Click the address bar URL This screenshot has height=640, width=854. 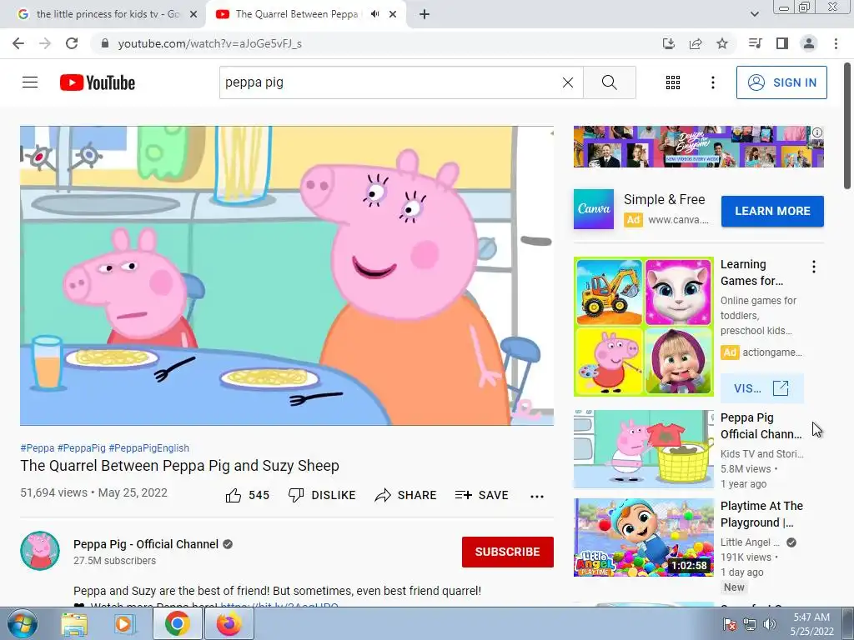coord(209,43)
